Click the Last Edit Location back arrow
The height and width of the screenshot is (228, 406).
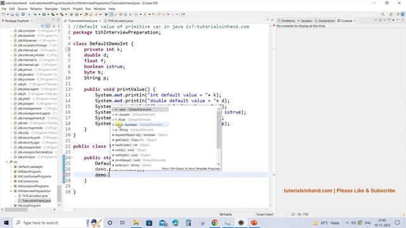pos(154,15)
